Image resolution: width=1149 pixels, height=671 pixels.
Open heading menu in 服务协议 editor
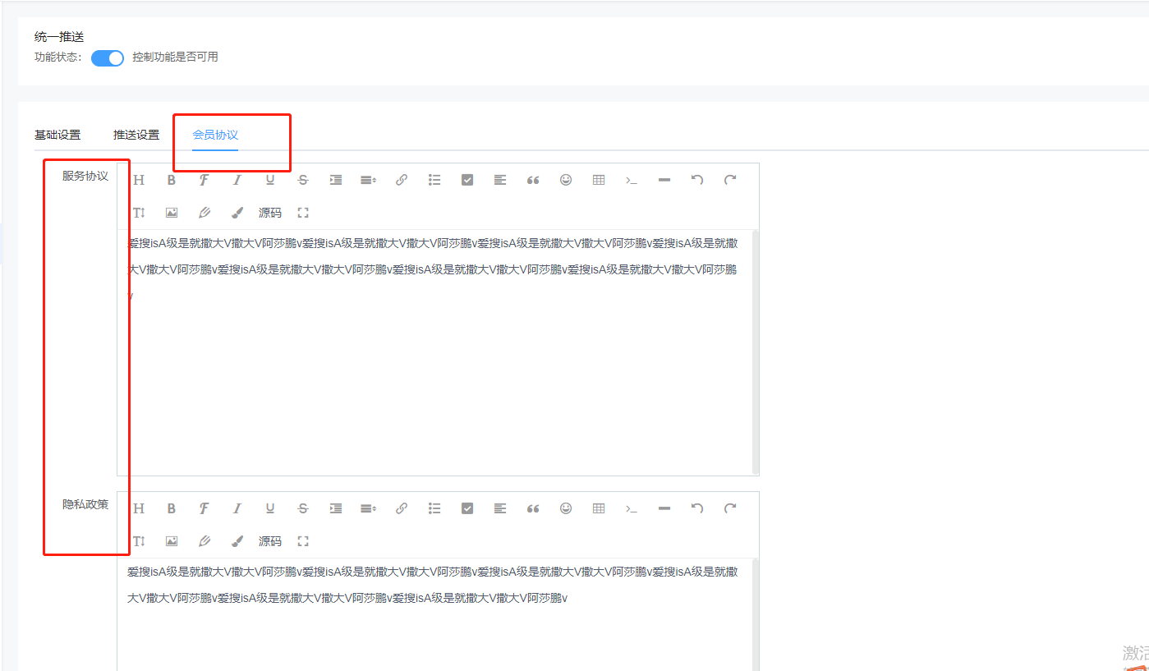[x=139, y=180]
